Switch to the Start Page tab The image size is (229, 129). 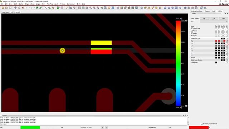5,12
